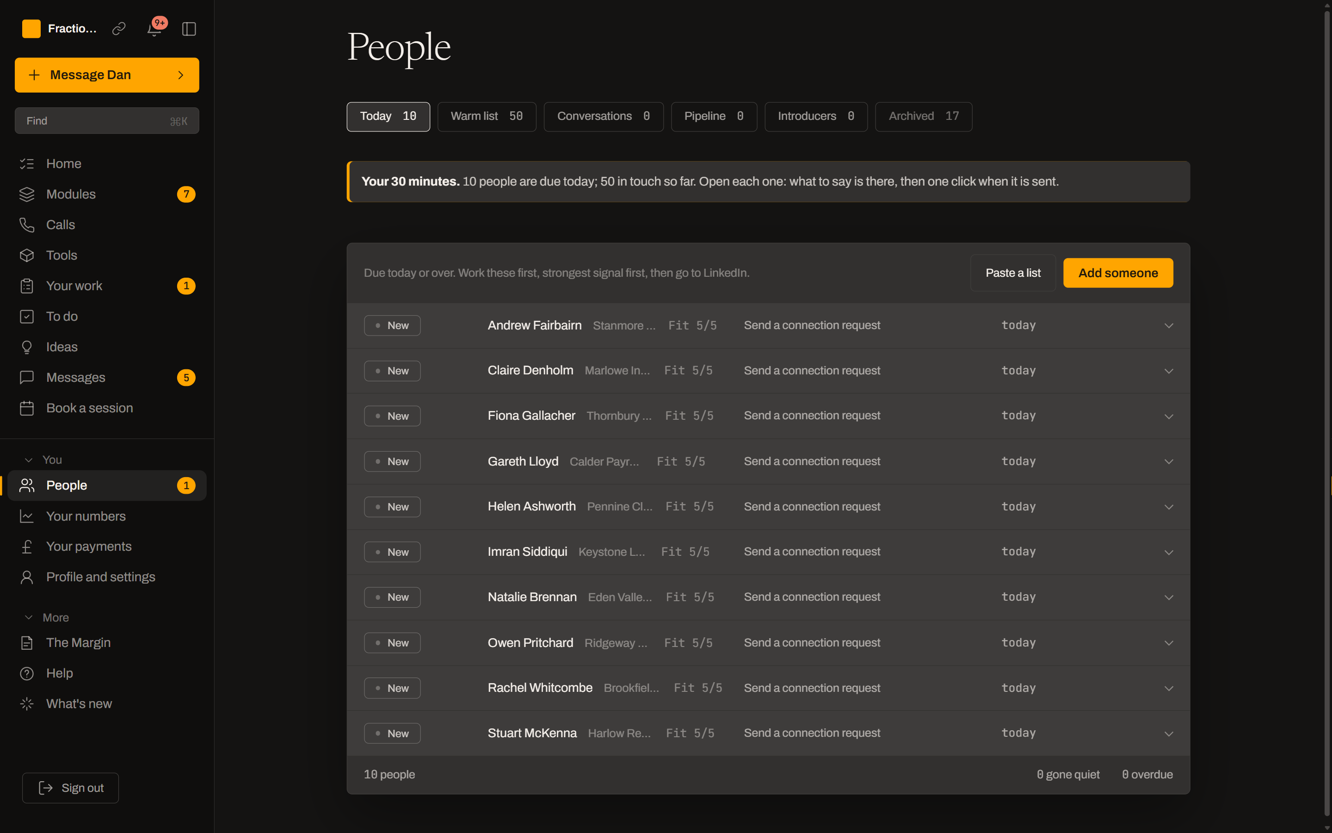Switch to the Conversations tab
The height and width of the screenshot is (833, 1332).
pyautogui.click(x=603, y=116)
